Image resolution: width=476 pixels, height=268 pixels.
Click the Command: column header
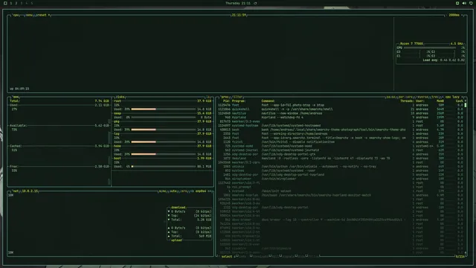click(268, 101)
